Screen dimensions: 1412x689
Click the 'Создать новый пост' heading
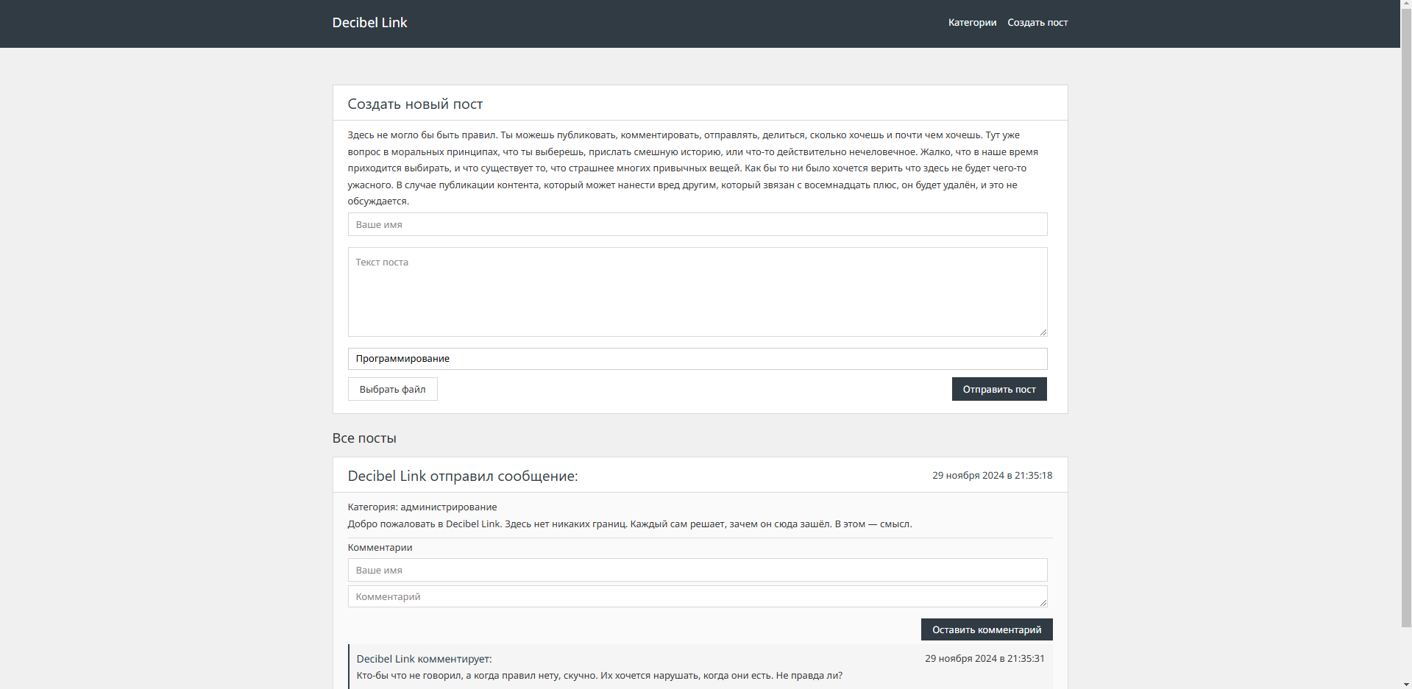click(x=415, y=104)
